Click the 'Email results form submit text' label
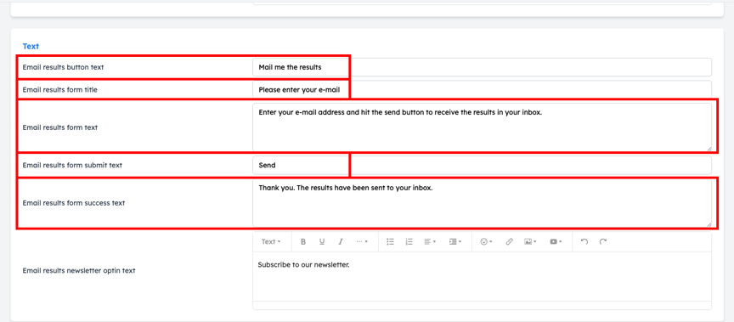The height and width of the screenshot is (322, 734). click(72, 165)
